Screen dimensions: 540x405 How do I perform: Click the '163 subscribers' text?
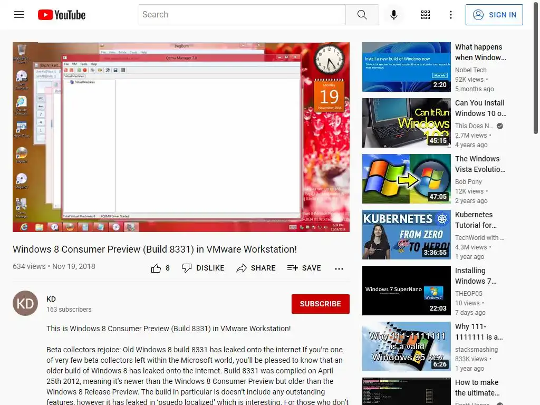(69, 309)
